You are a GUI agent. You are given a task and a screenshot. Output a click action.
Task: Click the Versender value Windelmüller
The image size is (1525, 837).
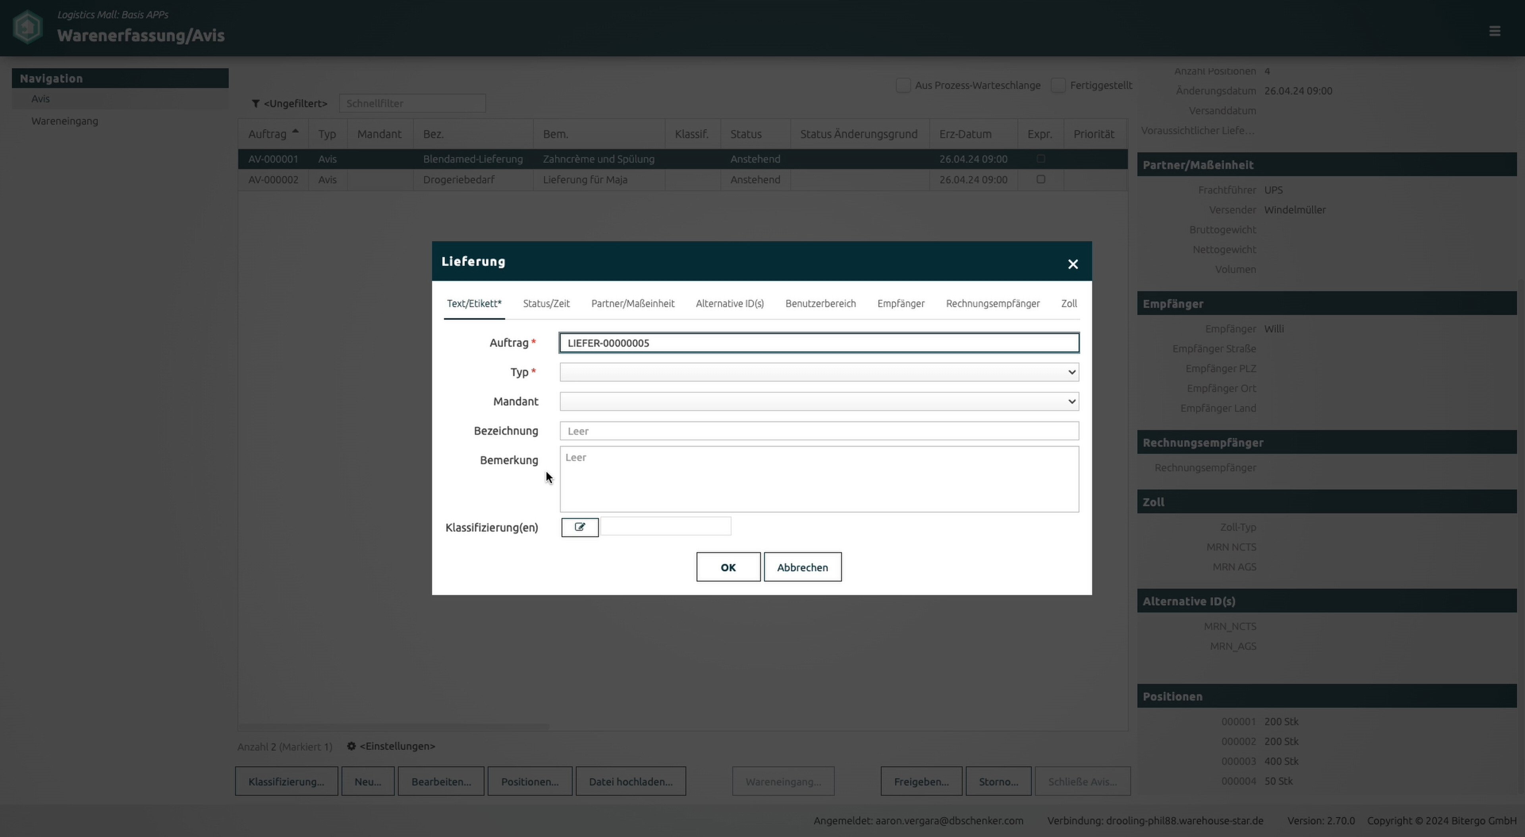(x=1295, y=210)
